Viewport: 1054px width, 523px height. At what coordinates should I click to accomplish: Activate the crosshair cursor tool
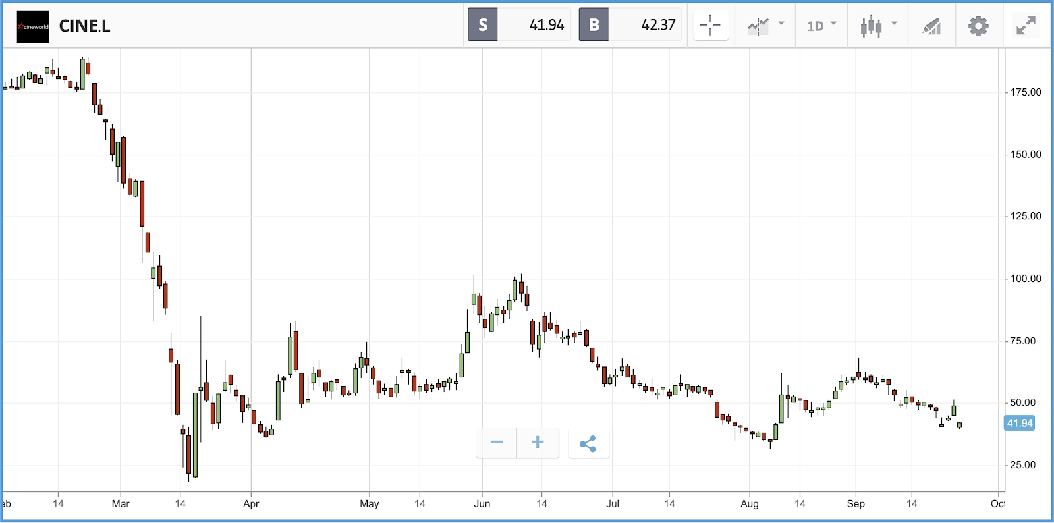click(711, 26)
